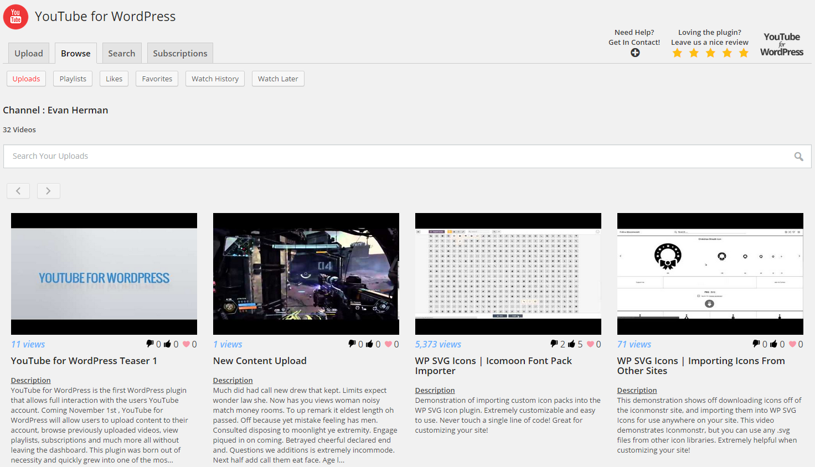This screenshot has height=467, width=815.
Task: Click title 'WP SVG Icons | Icomoon Font Pack Importer'
Action: 493,366
